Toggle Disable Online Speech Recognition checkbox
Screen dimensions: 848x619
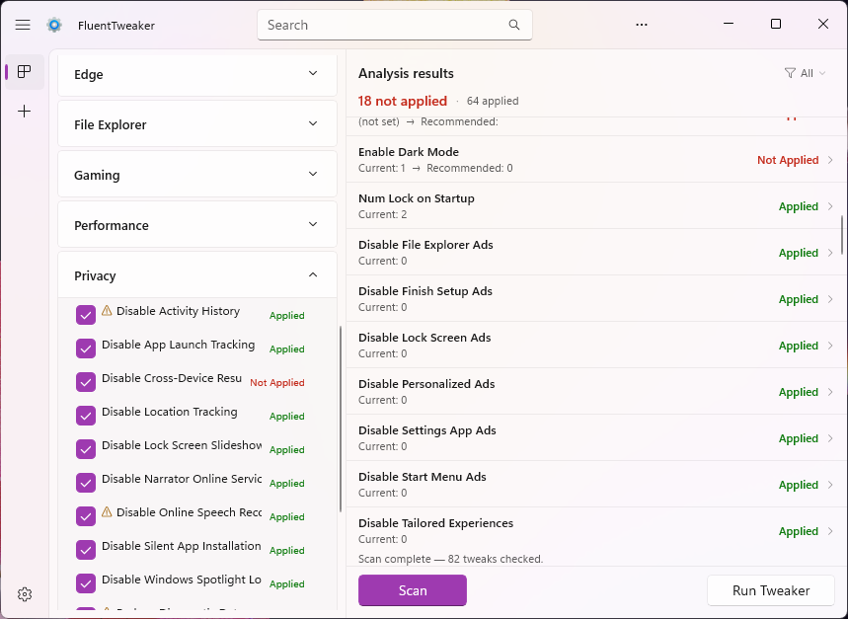click(86, 516)
